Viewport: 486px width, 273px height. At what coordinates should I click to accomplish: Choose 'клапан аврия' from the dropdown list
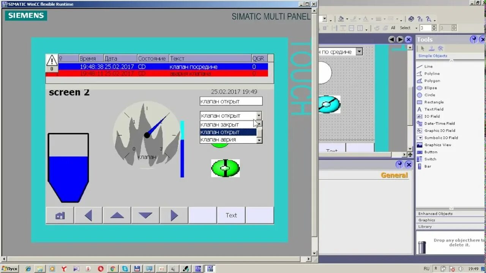(228, 140)
